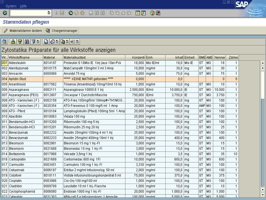Click the Find binoculars icon in the list toolbar
Screen dimensions: 266x200
coord(27,42)
